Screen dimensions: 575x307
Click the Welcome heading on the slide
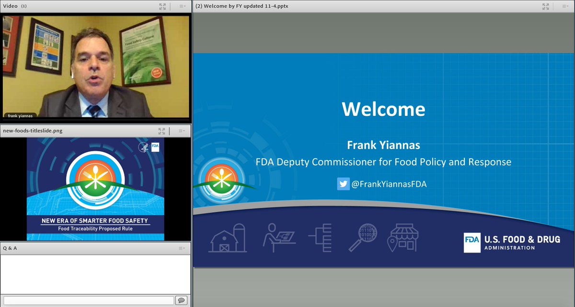[x=383, y=109]
